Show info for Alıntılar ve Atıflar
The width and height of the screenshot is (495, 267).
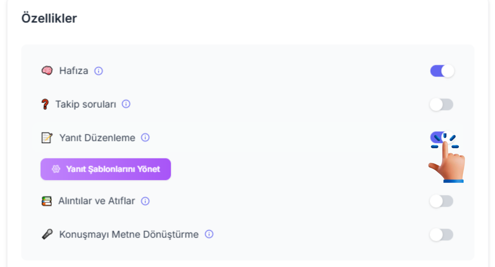point(145,201)
